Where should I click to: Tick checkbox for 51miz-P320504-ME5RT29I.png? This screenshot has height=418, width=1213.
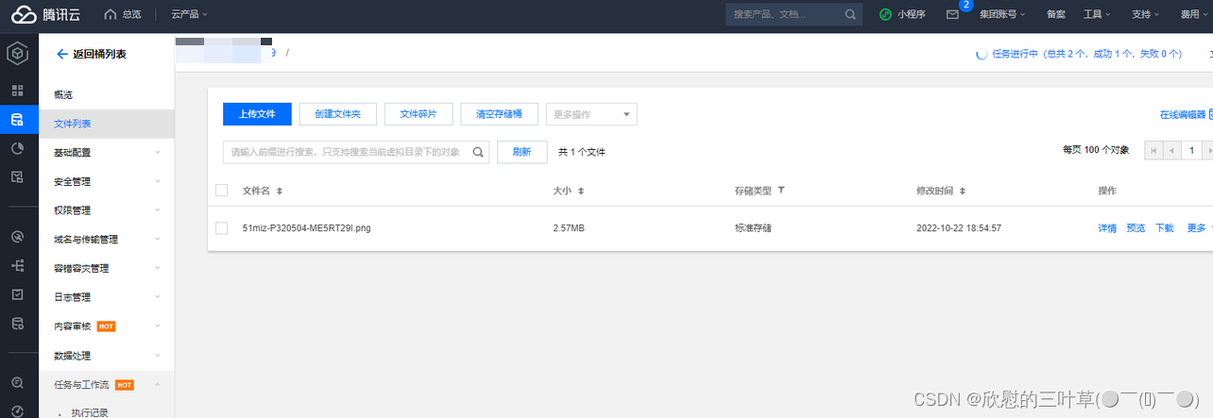tap(222, 228)
